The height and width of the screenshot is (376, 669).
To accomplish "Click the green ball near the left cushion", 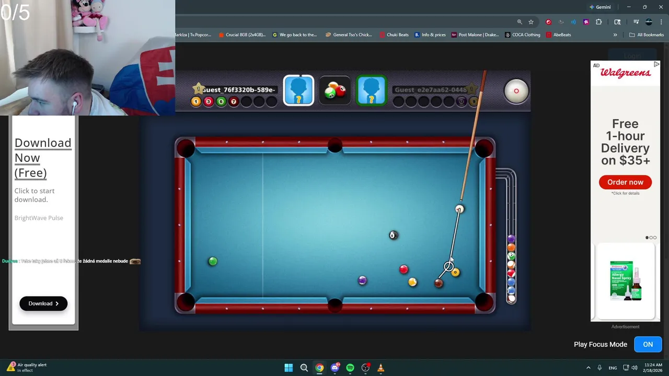I will [x=213, y=261].
